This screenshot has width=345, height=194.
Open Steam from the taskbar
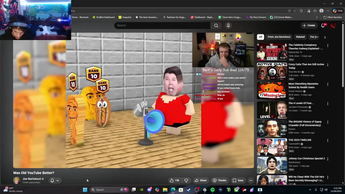click(189, 190)
